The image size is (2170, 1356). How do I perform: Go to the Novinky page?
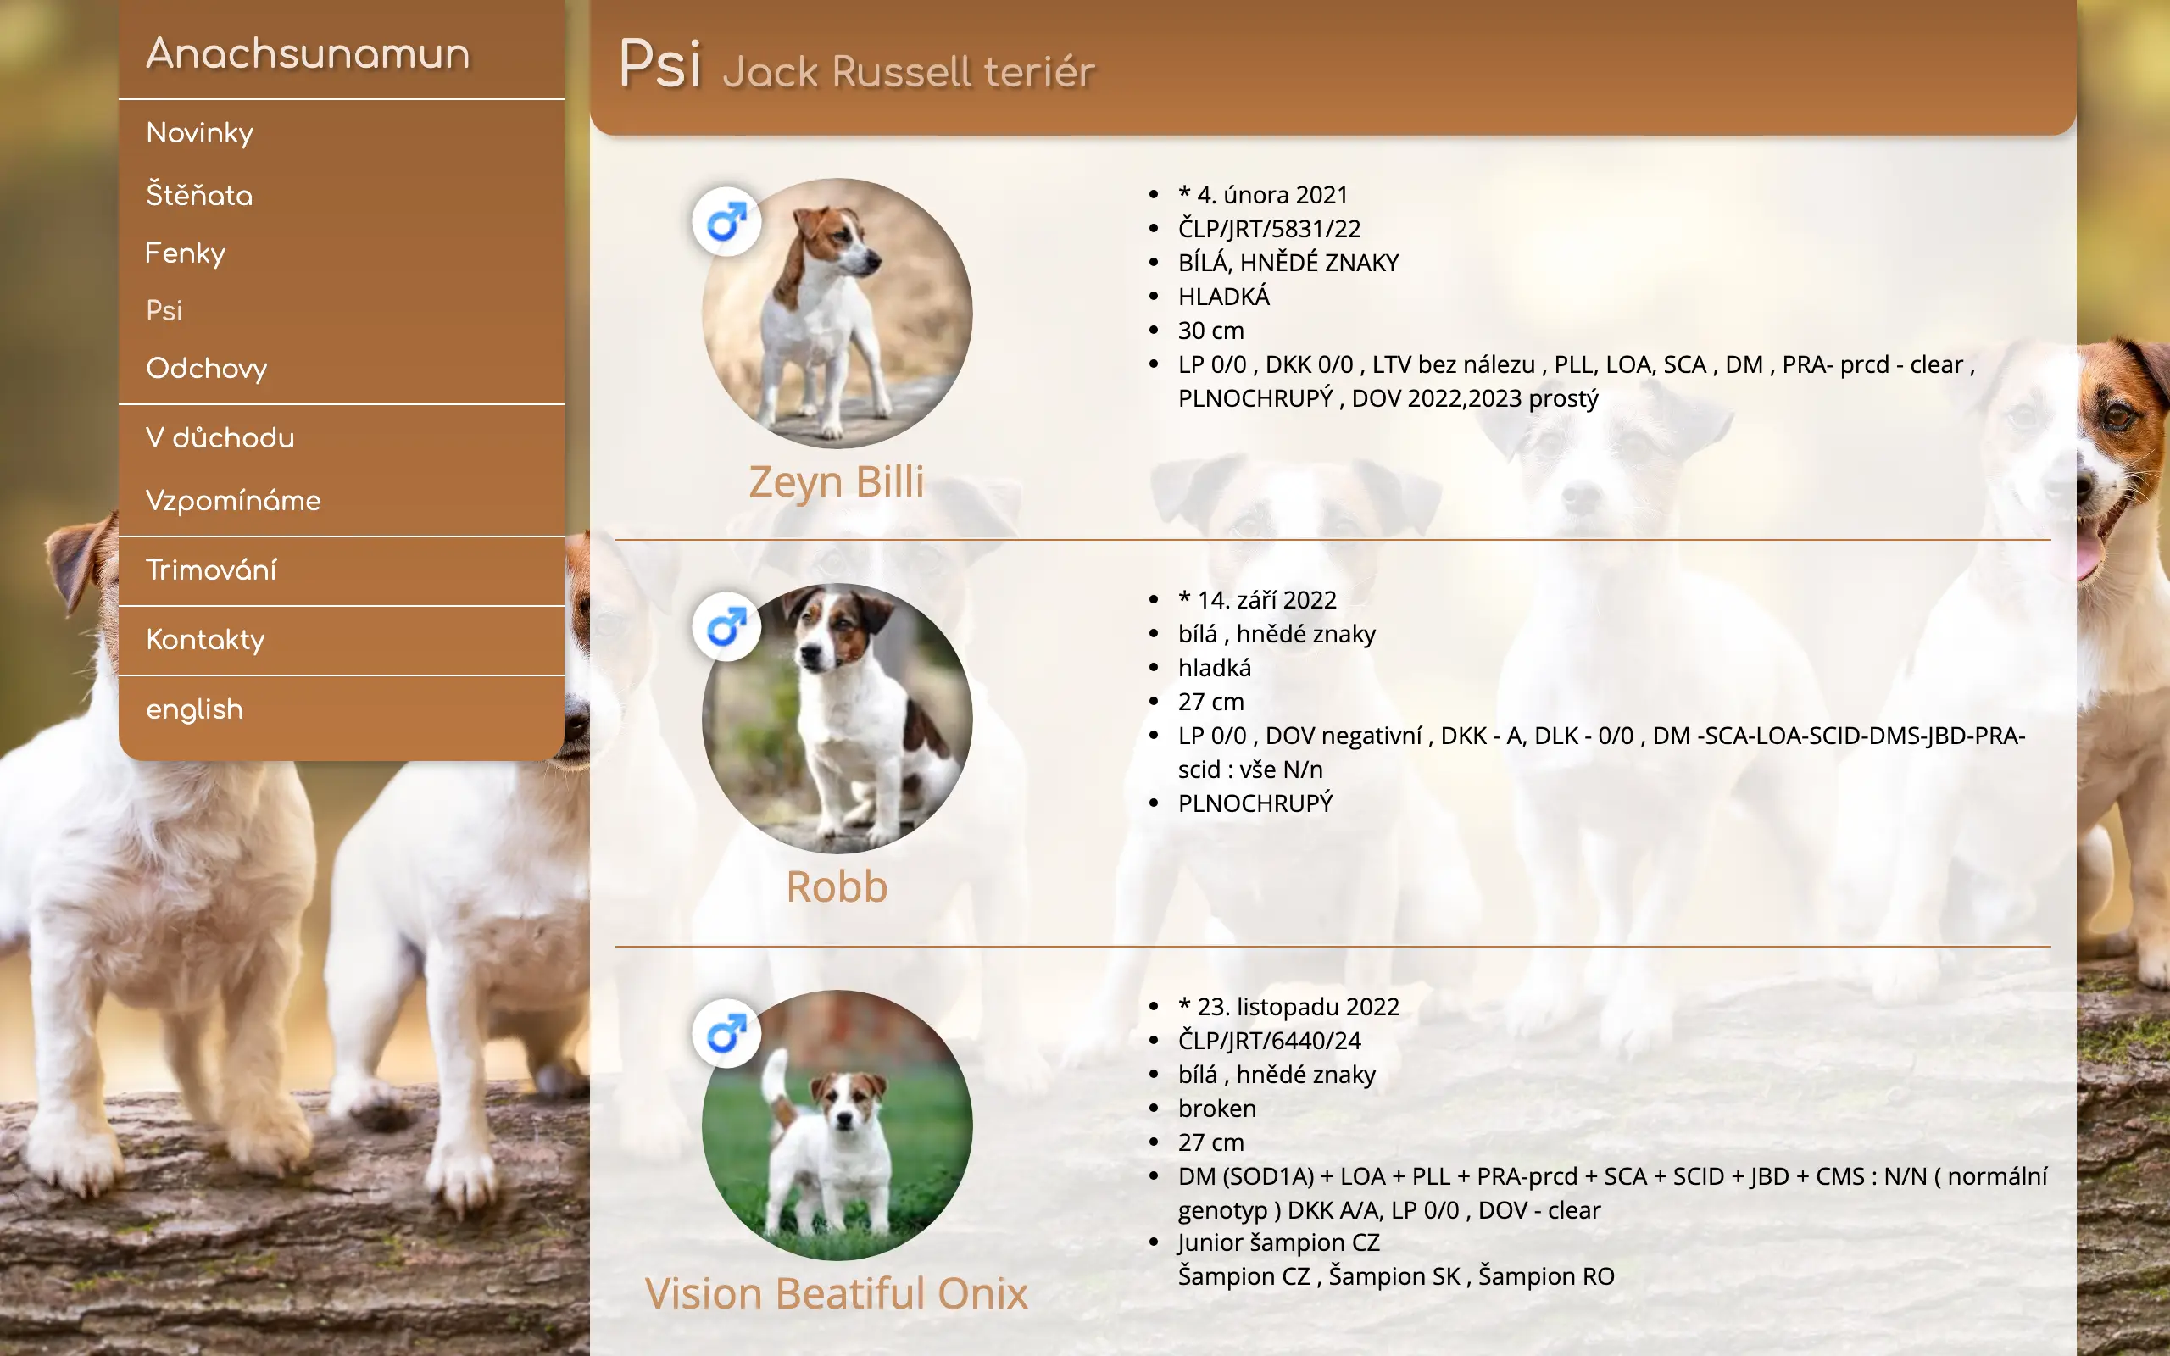tap(200, 133)
